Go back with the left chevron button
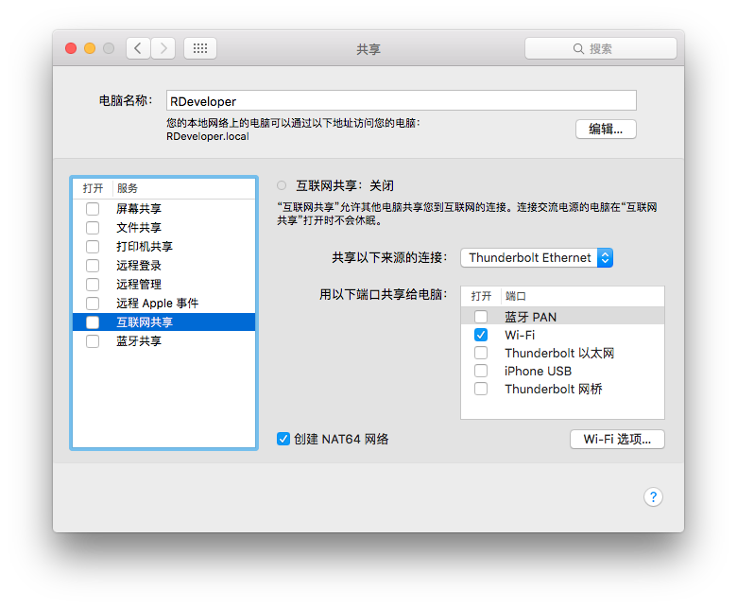 point(138,48)
